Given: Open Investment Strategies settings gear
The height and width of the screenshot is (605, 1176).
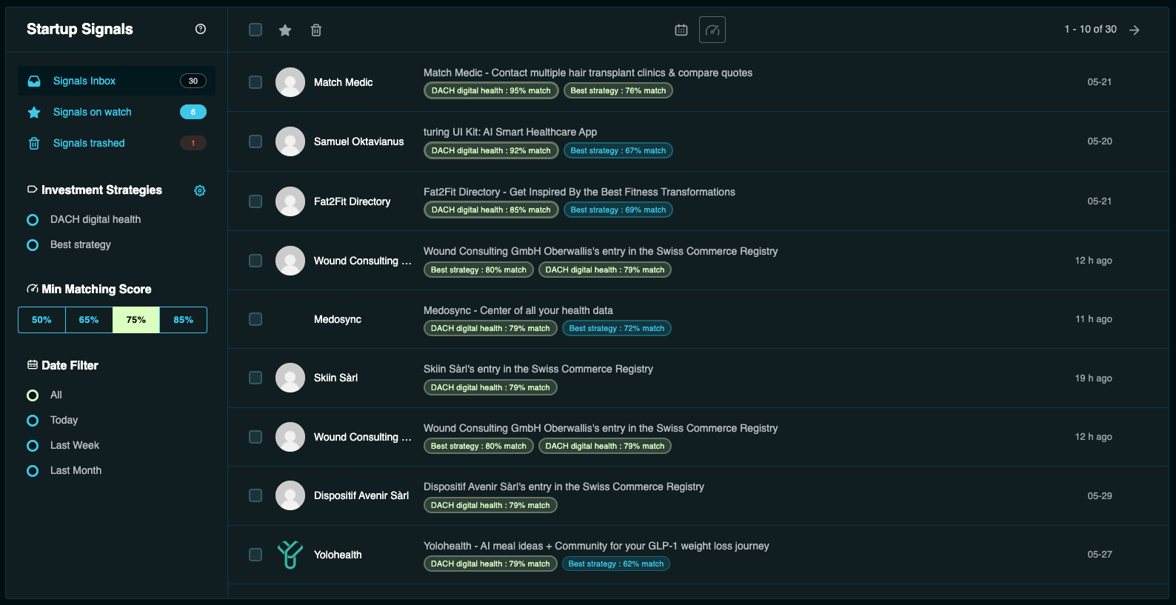Looking at the screenshot, I should [200, 190].
